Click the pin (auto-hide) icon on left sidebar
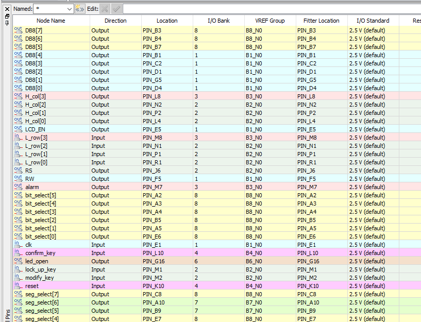Viewport: 421px width, 322px height. click(x=7, y=23)
